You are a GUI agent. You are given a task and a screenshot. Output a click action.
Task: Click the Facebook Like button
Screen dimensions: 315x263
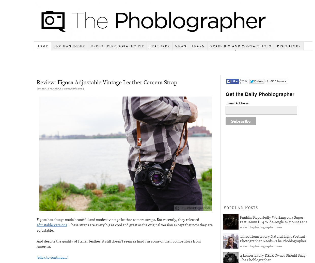(232, 81)
